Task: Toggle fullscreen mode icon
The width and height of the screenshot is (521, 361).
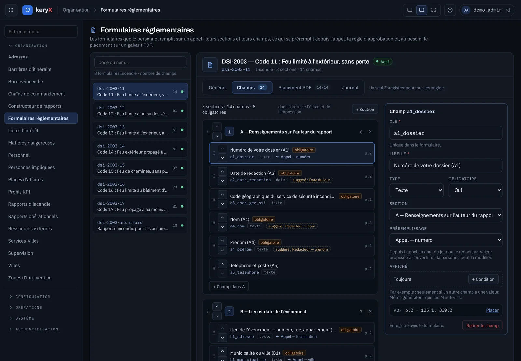Action: [x=434, y=10]
